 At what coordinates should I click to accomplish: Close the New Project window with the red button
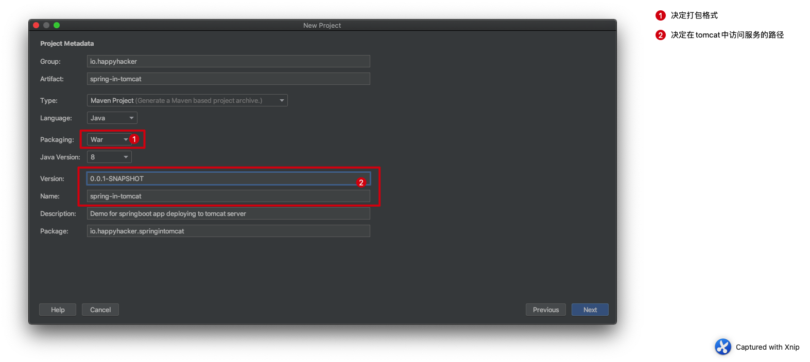(36, 25)
